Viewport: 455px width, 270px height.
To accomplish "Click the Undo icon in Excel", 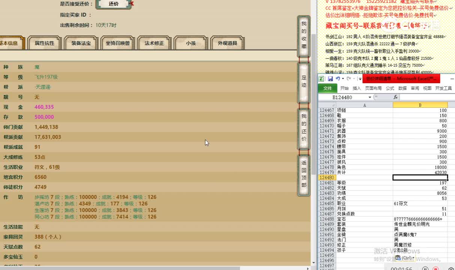I will click(338, 79).
